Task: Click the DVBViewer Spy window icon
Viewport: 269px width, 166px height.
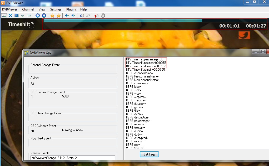Action: tap(26, 53)
